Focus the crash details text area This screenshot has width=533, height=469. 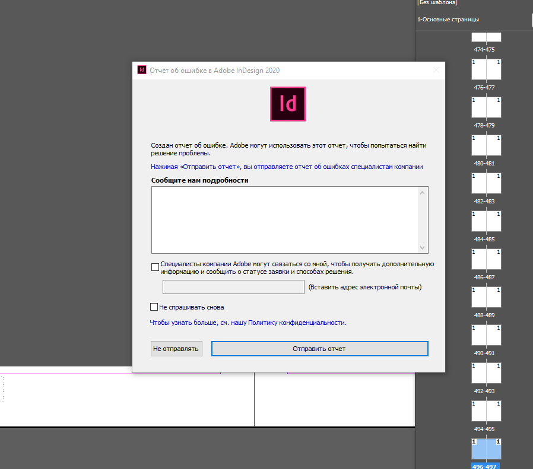click(285, 220)
